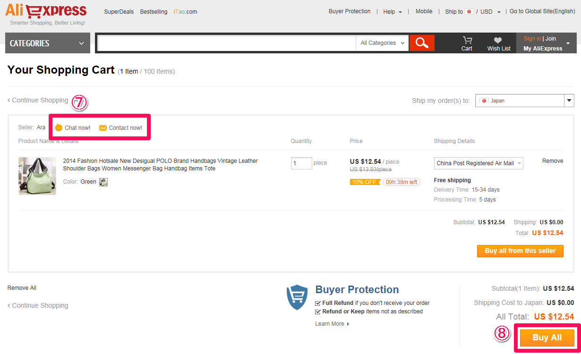Go to Global Site (English)

tap(542, 11)
